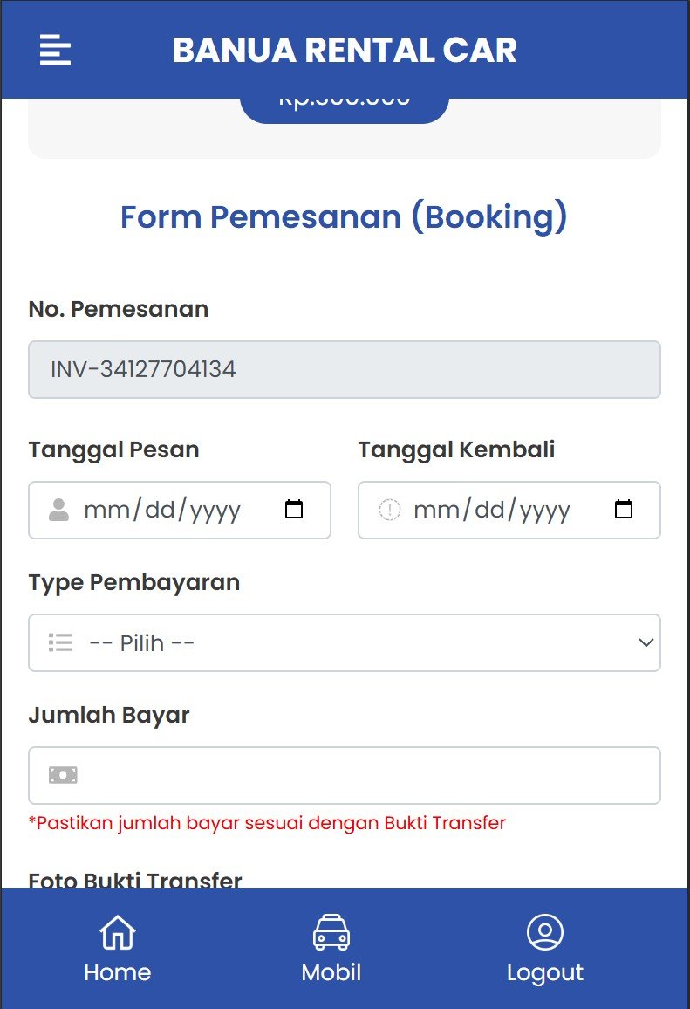Click the clock icon in Tanggal Kembali
690x1009 pixels.
(x=389, y=510)
